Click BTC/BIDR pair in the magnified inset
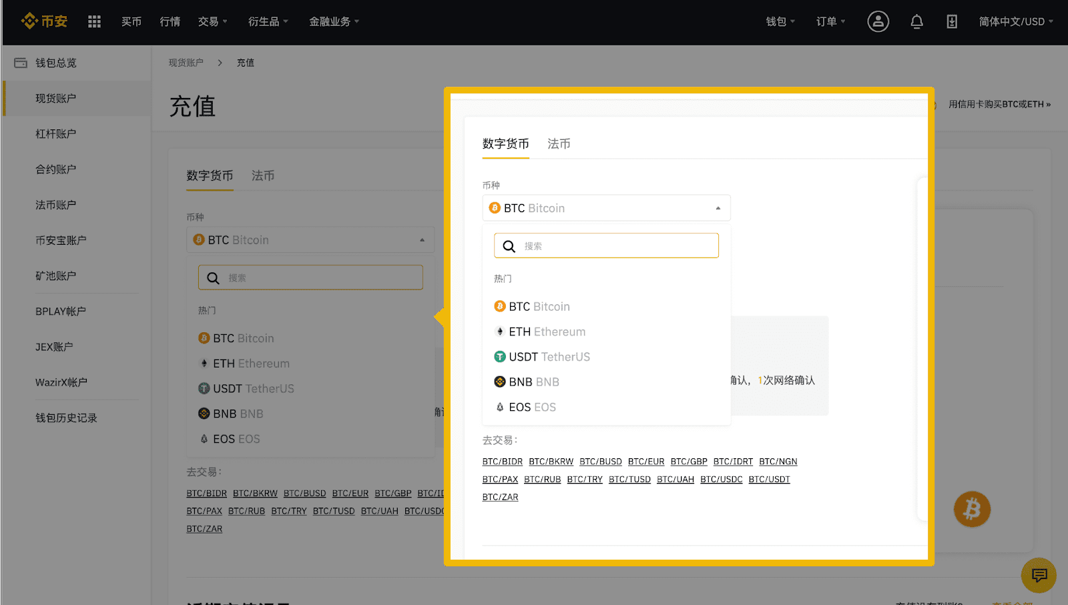The width and height of the screenshot is (1068, 605). (502, 462)
